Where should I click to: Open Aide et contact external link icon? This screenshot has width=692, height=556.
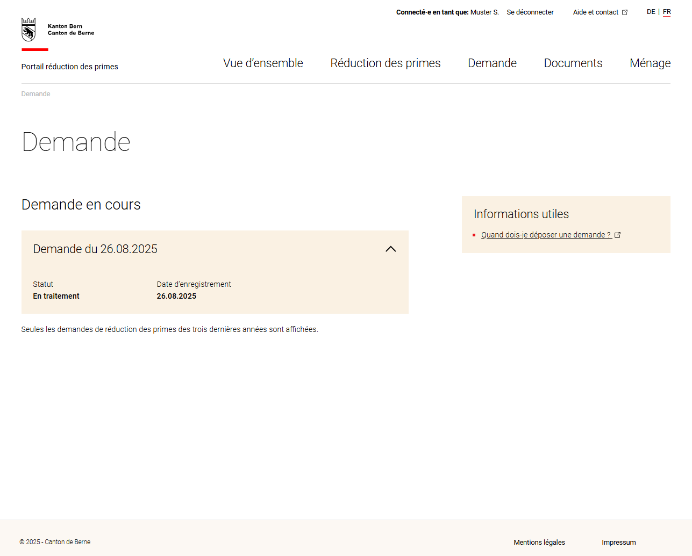624,11
